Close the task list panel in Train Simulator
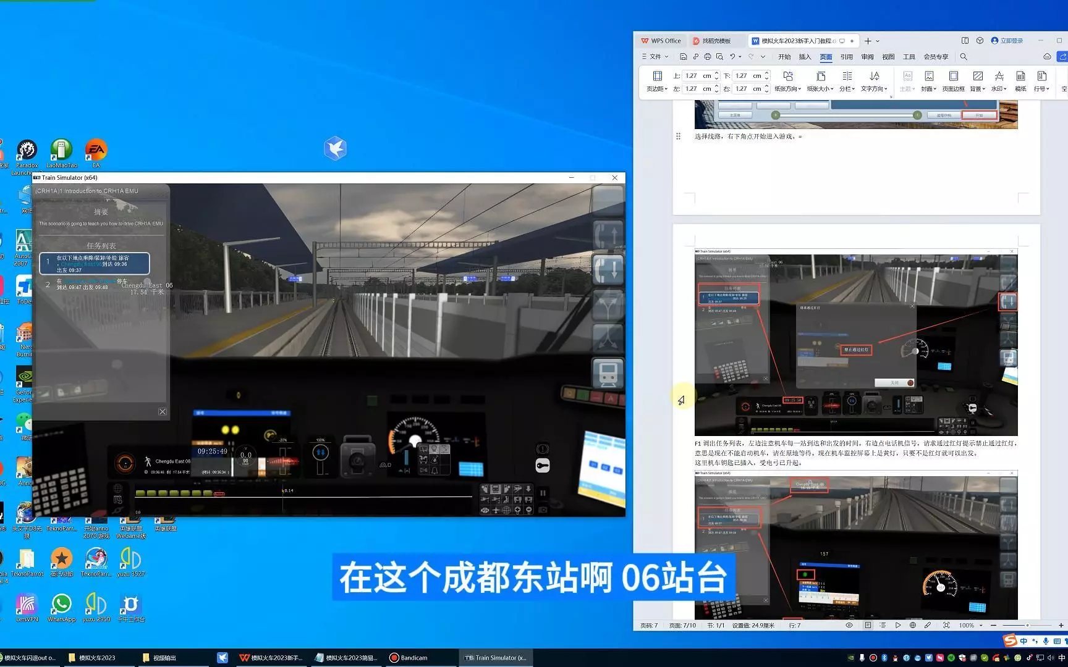The height and width of the screenshot is (667, 1068). click(163, 412)
